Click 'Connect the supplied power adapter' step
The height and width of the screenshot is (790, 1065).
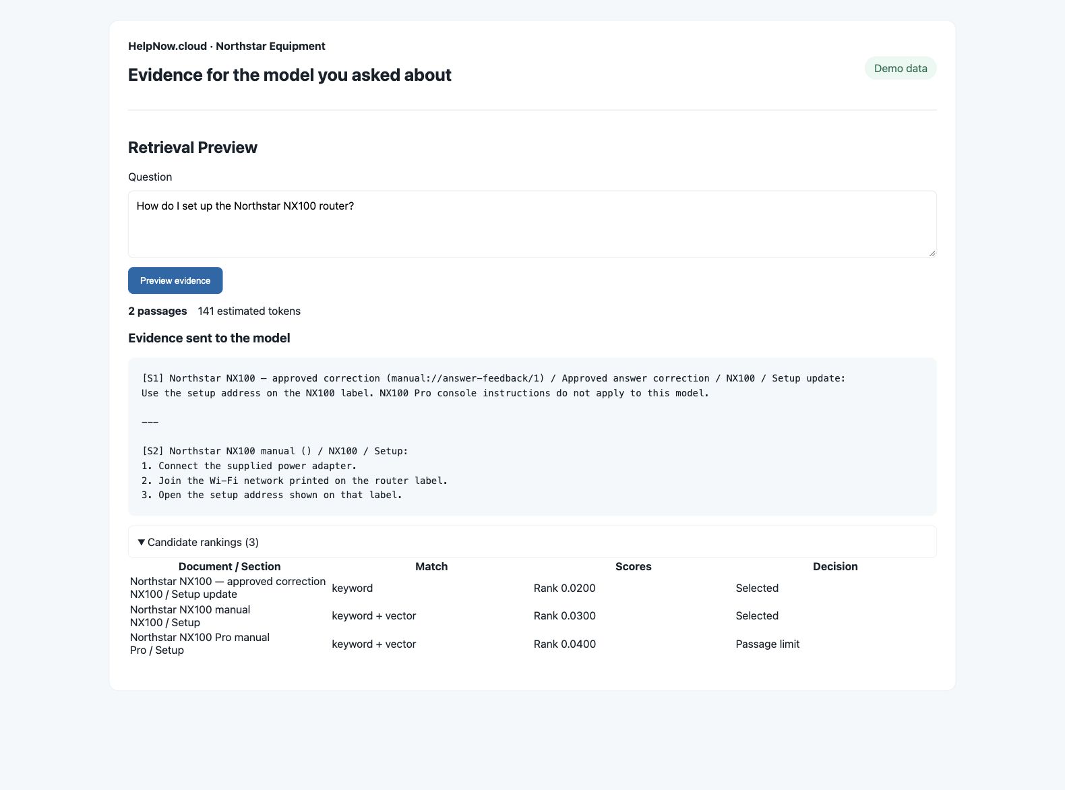click(x=249, y=466)
